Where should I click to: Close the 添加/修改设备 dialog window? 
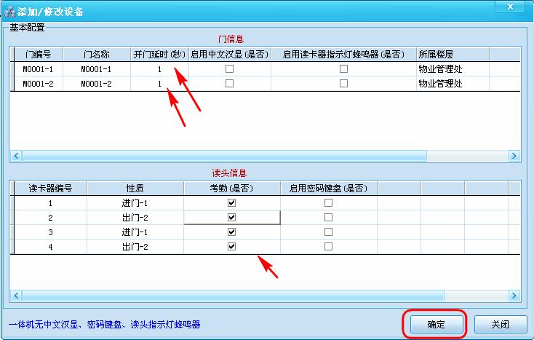pos(516,7)
